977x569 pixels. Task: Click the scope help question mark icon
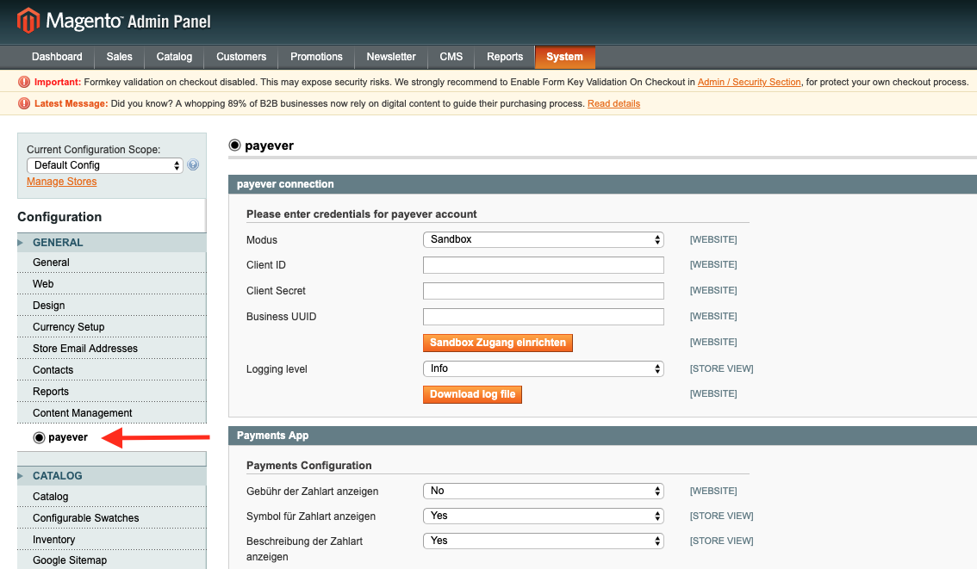[193, 165]
